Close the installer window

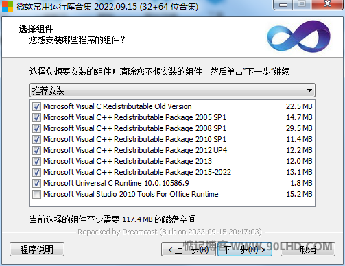click(327, 4)
